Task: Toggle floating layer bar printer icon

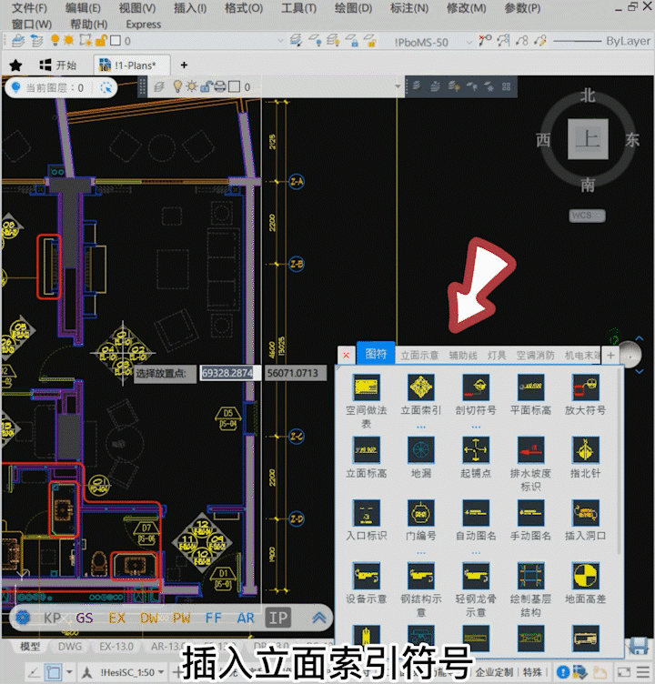Action: point(220,86)
